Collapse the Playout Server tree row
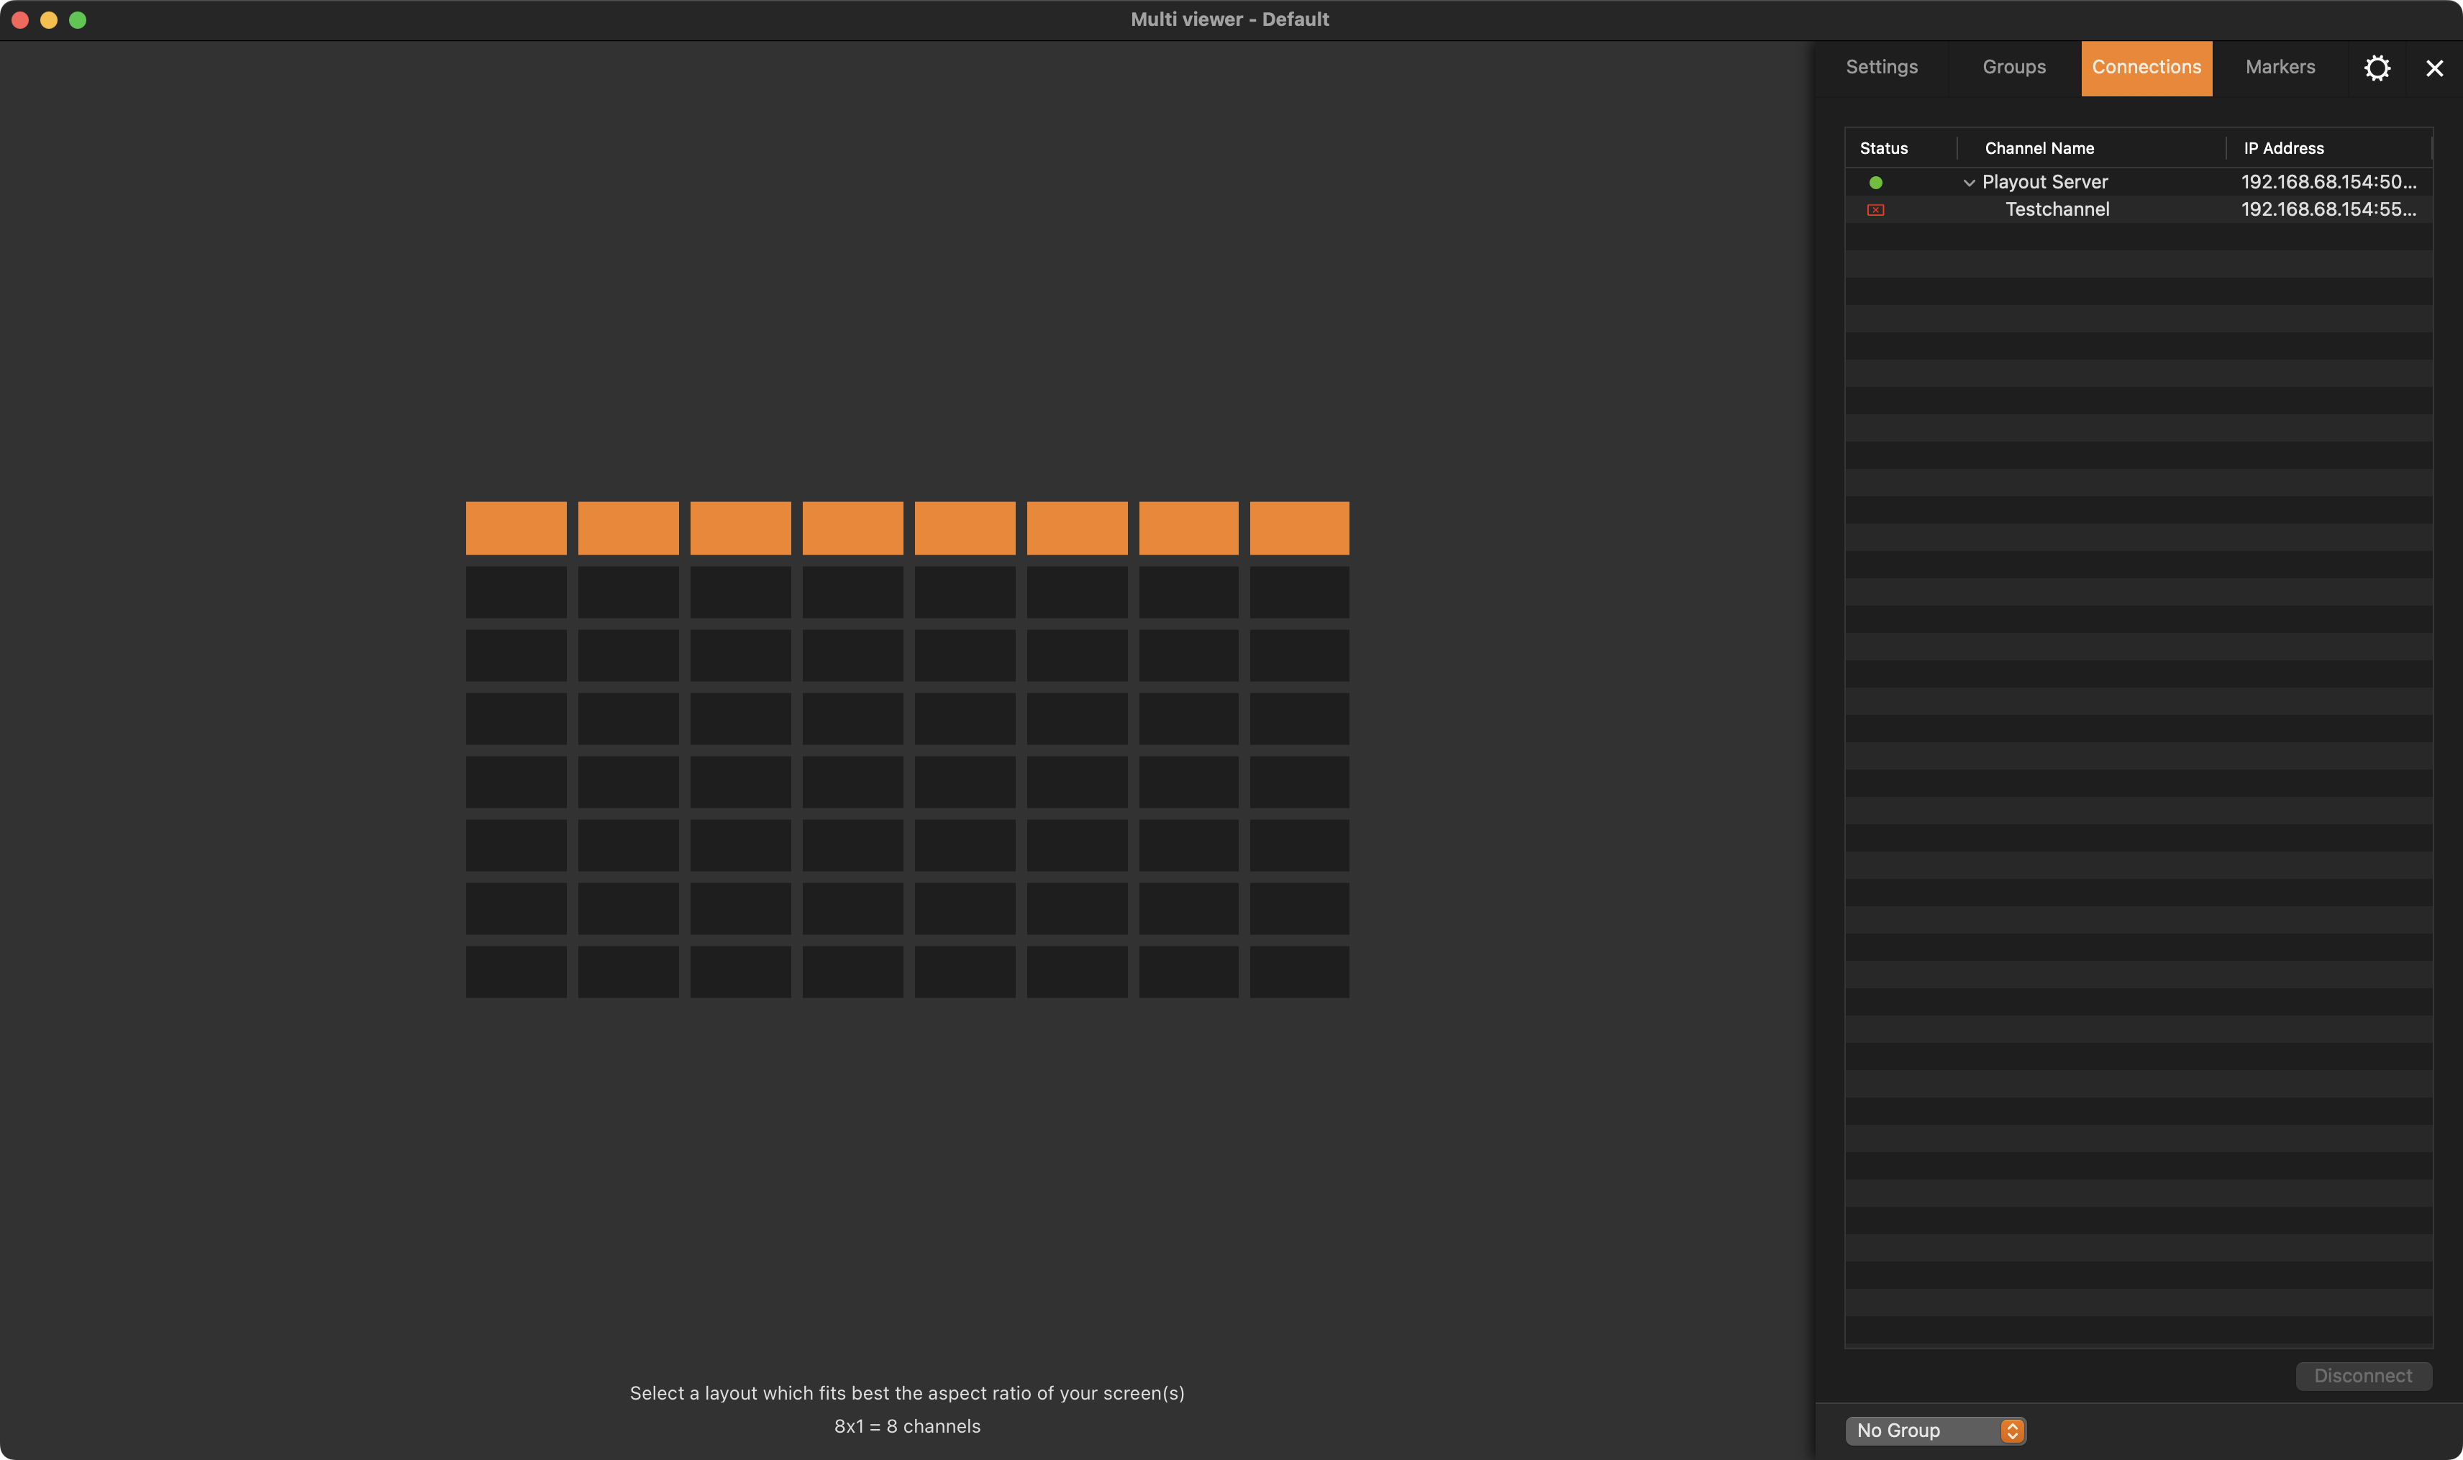This screenshot has height=1460, width=2463. pos(1968,183)
